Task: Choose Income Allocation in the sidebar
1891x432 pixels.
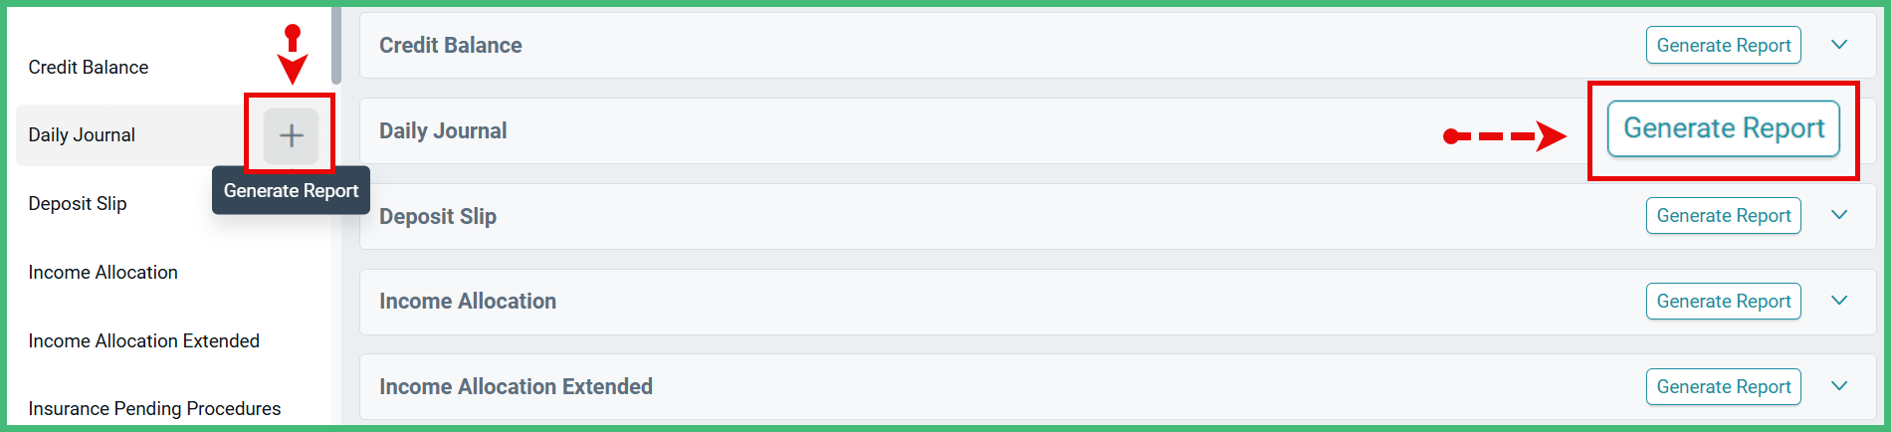Action: click(x=103, y=272)
